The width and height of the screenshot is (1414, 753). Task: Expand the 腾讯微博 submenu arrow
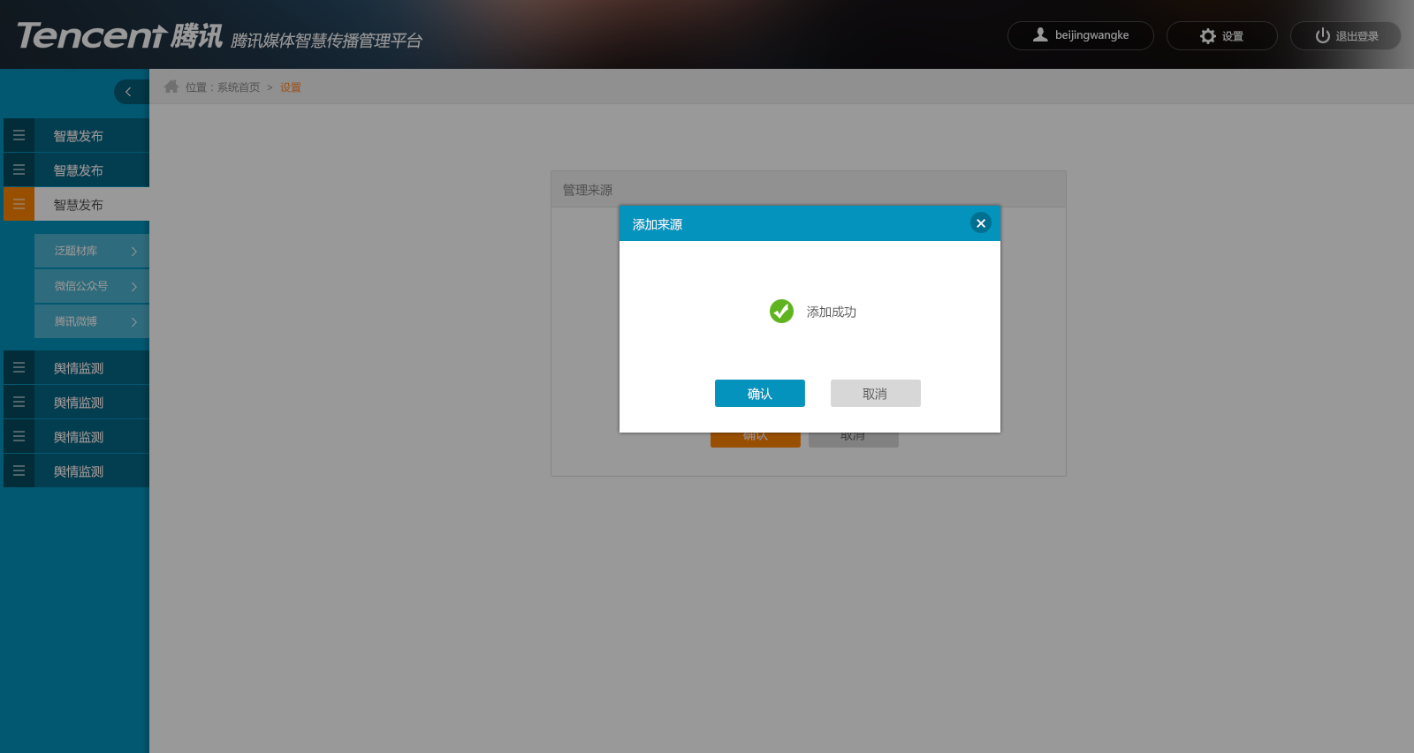point(134,322)
